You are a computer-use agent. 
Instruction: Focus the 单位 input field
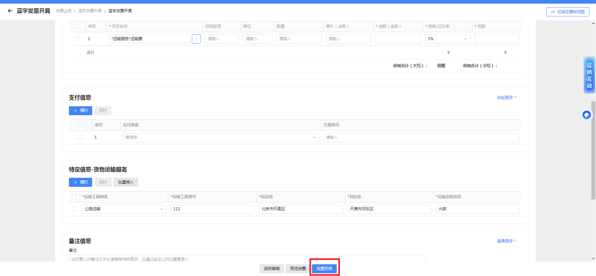[x=257, y=39]
